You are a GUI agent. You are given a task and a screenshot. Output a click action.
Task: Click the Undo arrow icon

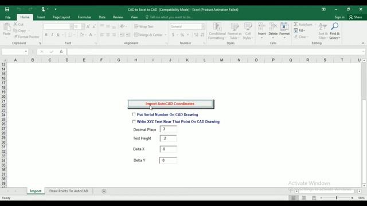pos(19,9)
